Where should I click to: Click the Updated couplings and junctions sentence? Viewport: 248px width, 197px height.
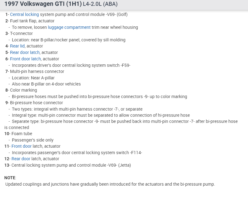(x=110, y=184)
